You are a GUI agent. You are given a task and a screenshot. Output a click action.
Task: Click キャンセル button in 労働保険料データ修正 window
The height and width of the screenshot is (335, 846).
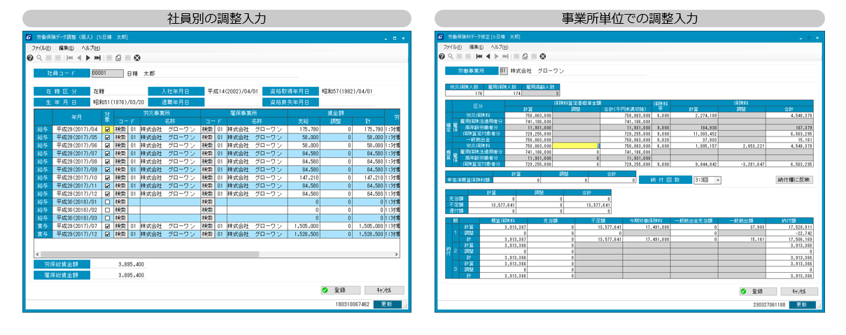[x=798, y=291]
